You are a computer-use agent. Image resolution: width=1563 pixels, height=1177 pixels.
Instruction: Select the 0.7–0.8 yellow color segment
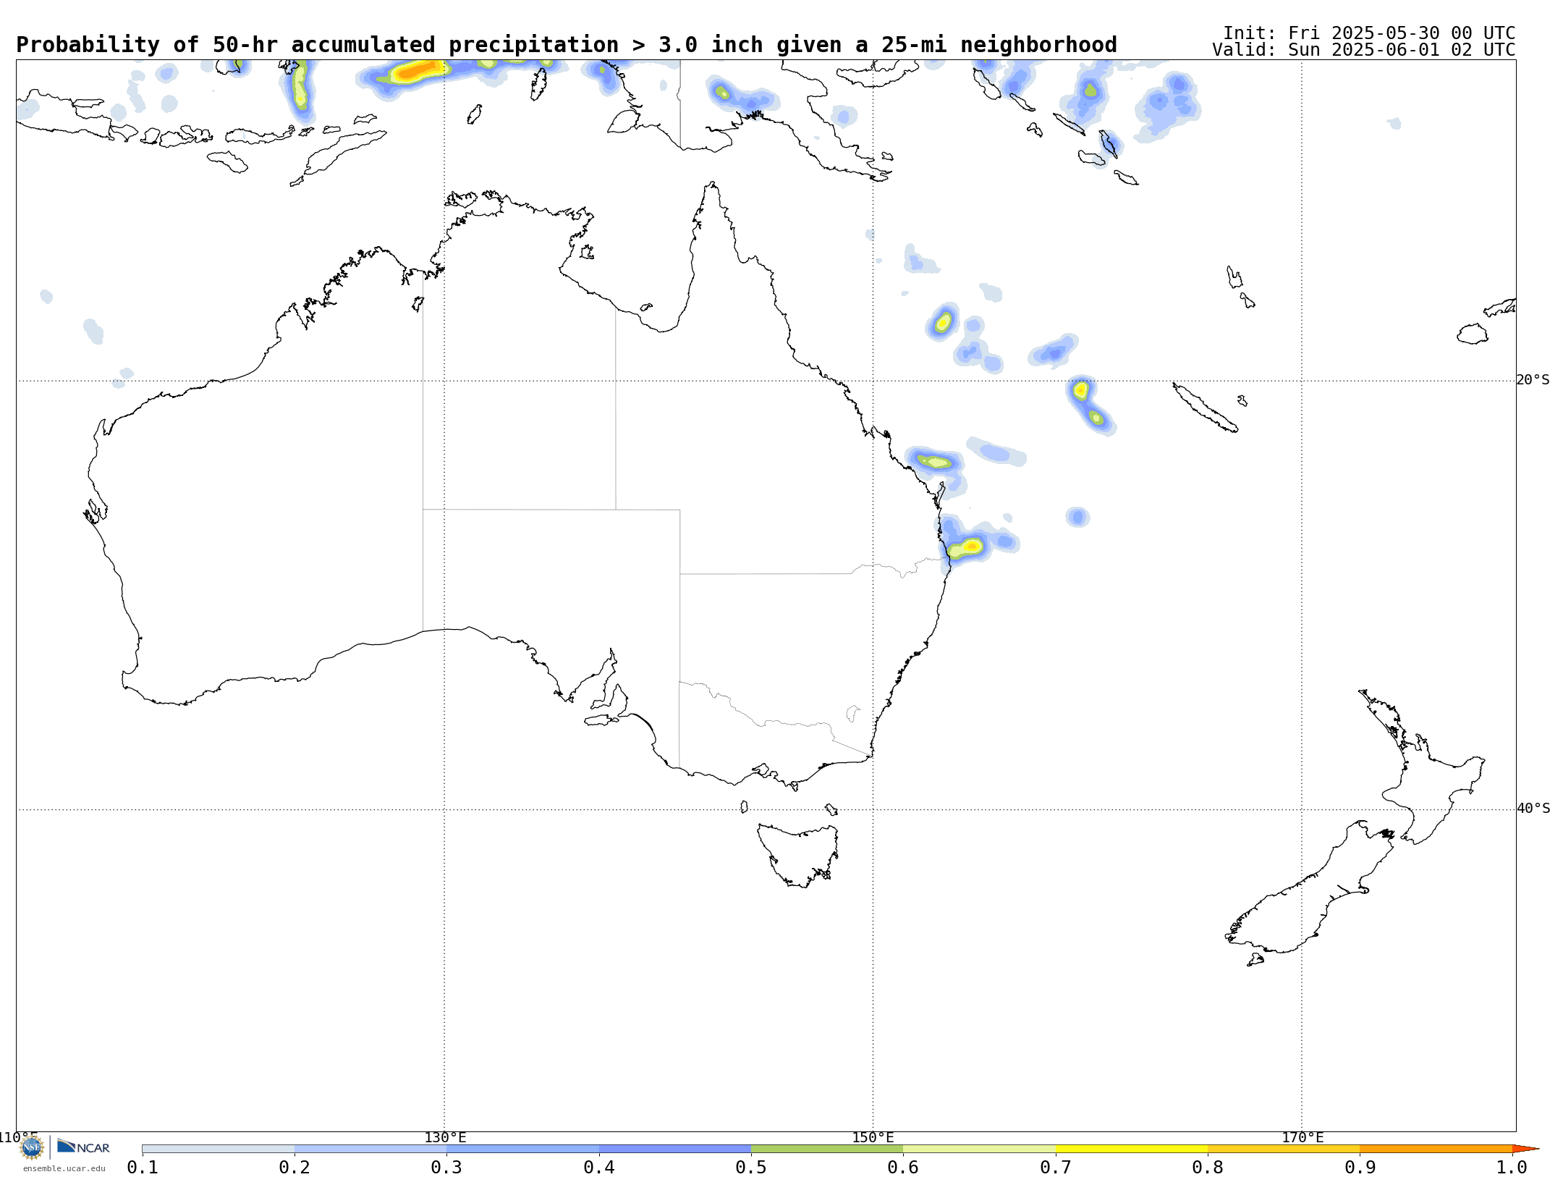coord(1132,1149)
